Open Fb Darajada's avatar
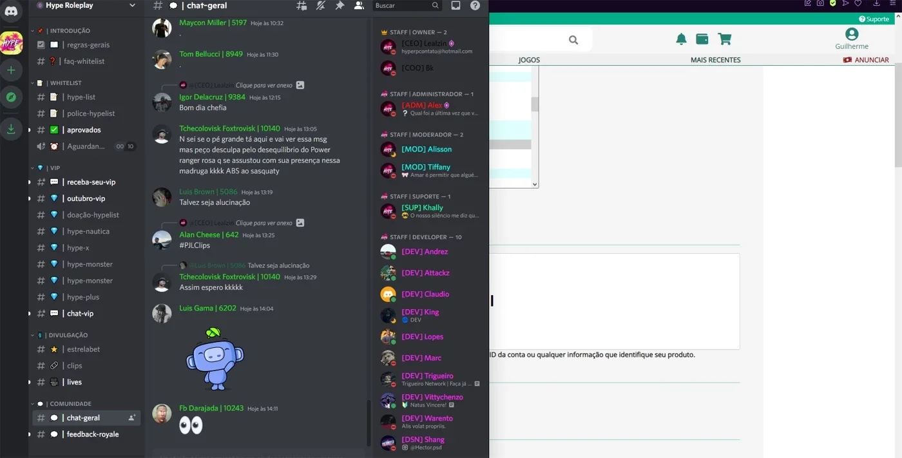The height and width of the screenshot is (458, 902). [x=162, y=414]
